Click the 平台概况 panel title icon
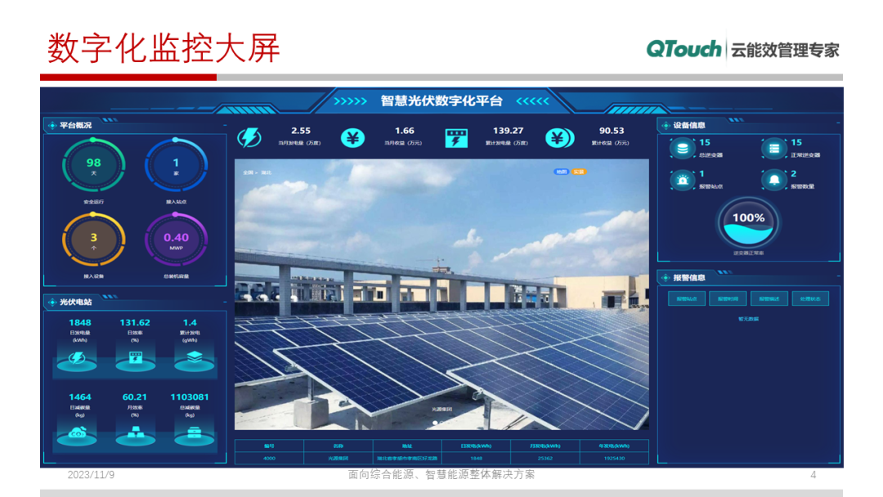 click(52, 125)
